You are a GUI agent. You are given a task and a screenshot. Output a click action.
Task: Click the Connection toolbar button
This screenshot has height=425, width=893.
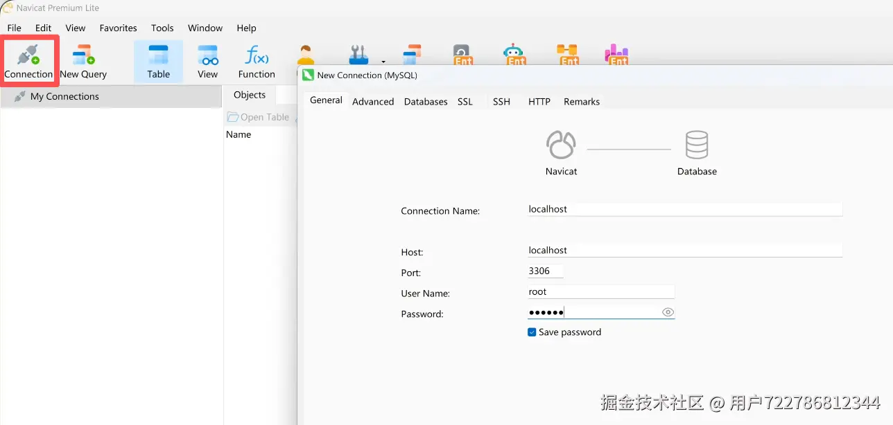28,61
